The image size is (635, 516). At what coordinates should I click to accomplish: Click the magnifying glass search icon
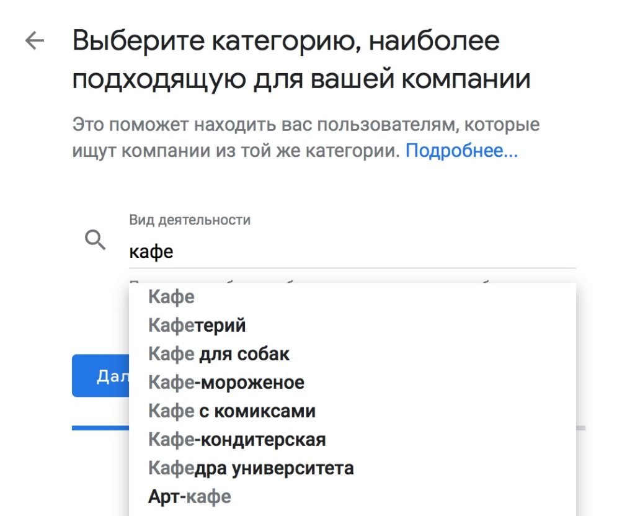point(94,239)
